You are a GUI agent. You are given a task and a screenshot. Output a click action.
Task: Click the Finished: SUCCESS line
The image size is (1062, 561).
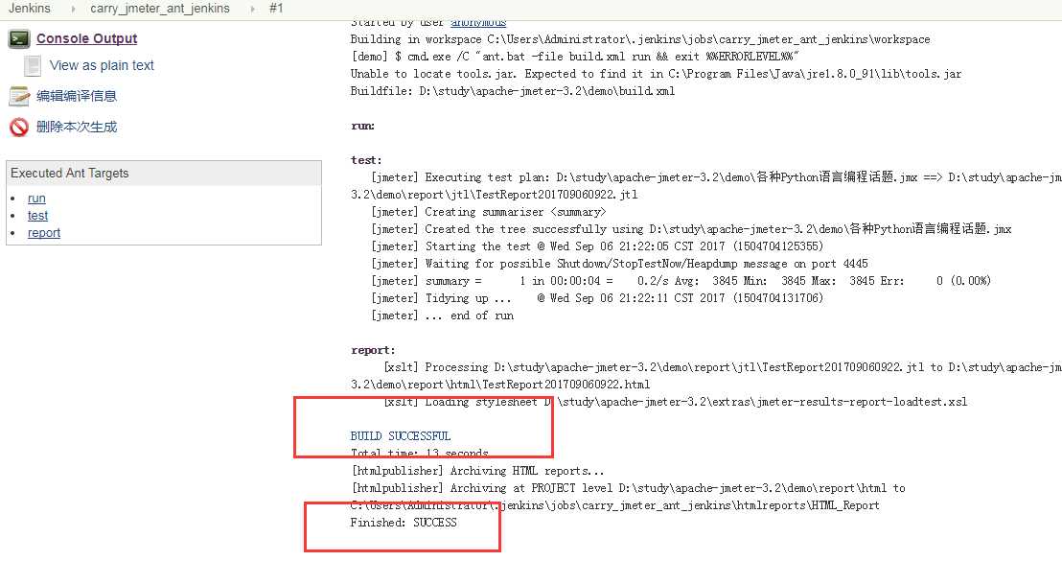point(404,523)
